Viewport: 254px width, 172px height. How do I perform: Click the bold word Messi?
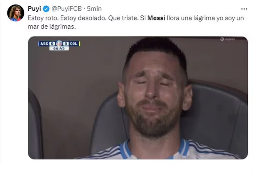156,18
